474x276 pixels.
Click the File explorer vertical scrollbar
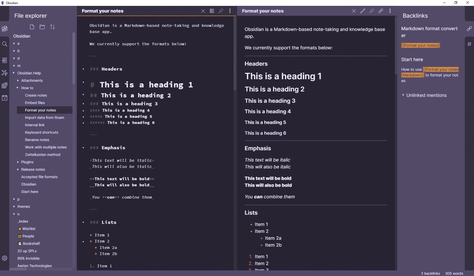[x=74, y=58]
